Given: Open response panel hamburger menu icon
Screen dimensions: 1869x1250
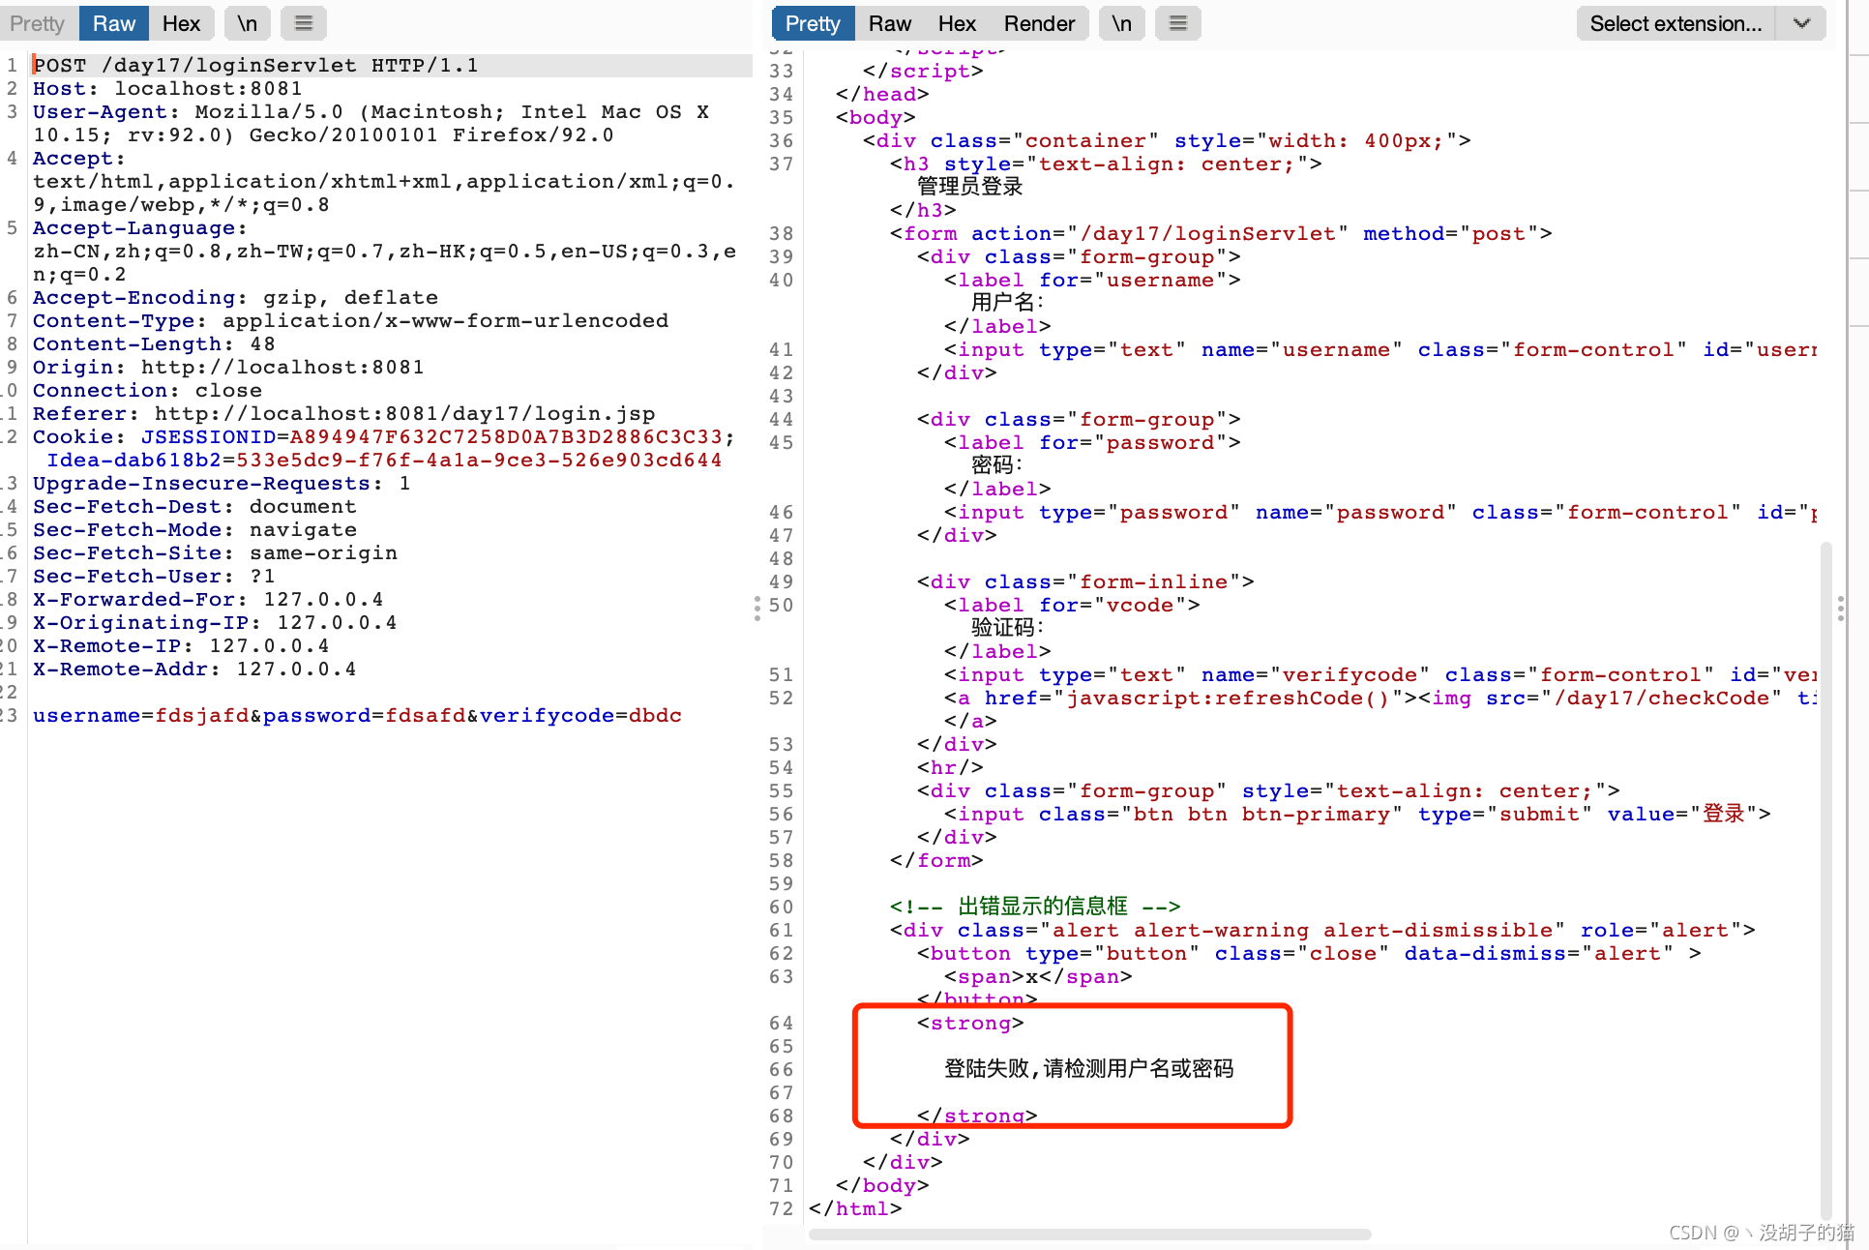Looking at the screenshot, I should pos(1178,23).
